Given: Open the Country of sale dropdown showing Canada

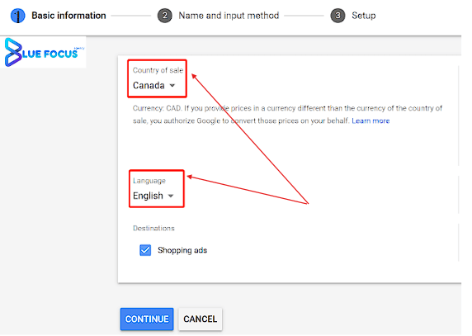Looking at the screenshot, I should click(x=153, y=86).
